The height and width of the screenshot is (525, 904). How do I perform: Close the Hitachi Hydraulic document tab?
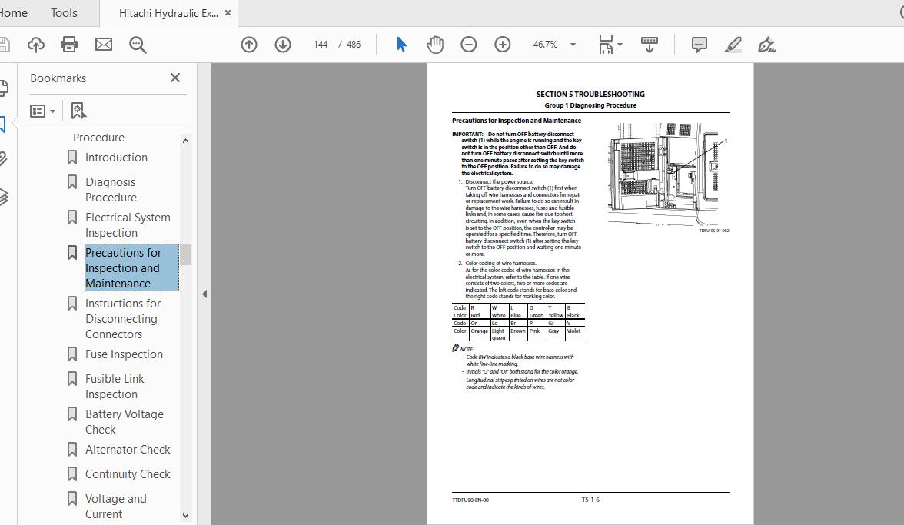pos(228,12)
